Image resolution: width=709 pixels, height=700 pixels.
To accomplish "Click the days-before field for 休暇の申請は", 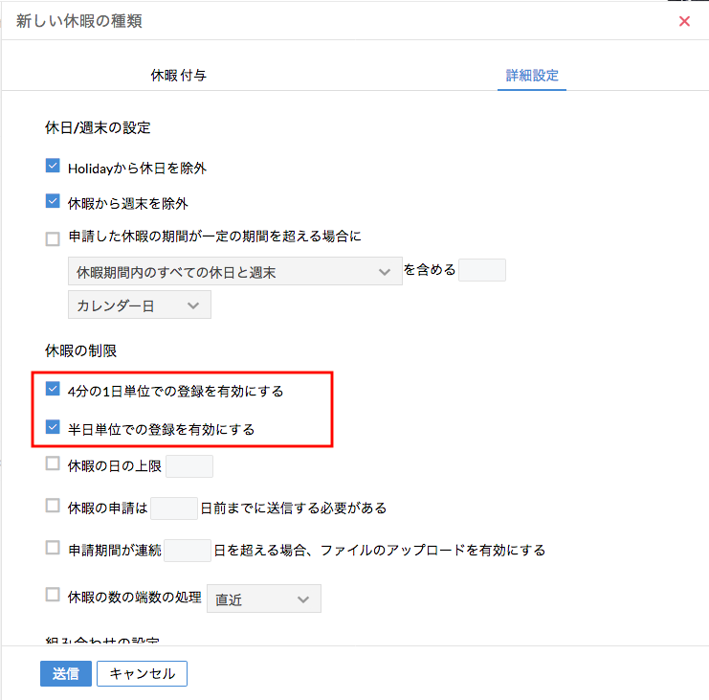I will pos(174,507).
